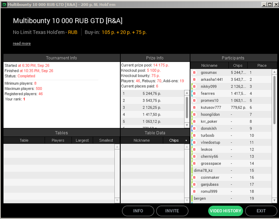Click the app logo icon in title bar

pos(4,4)
